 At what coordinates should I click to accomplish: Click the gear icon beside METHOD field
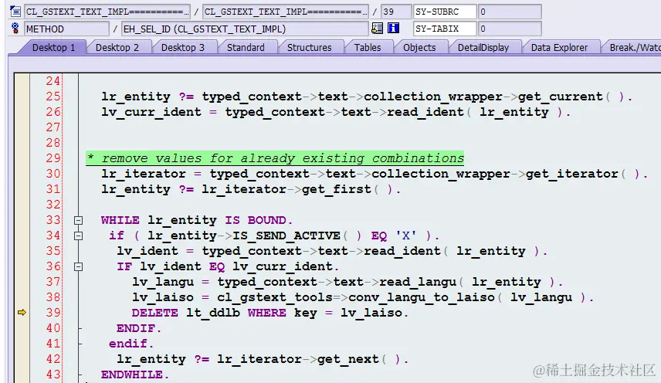coord(15,29)
